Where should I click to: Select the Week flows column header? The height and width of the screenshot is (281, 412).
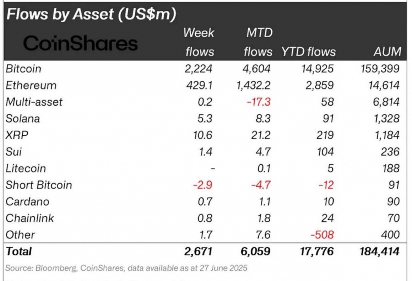[199, 42]
